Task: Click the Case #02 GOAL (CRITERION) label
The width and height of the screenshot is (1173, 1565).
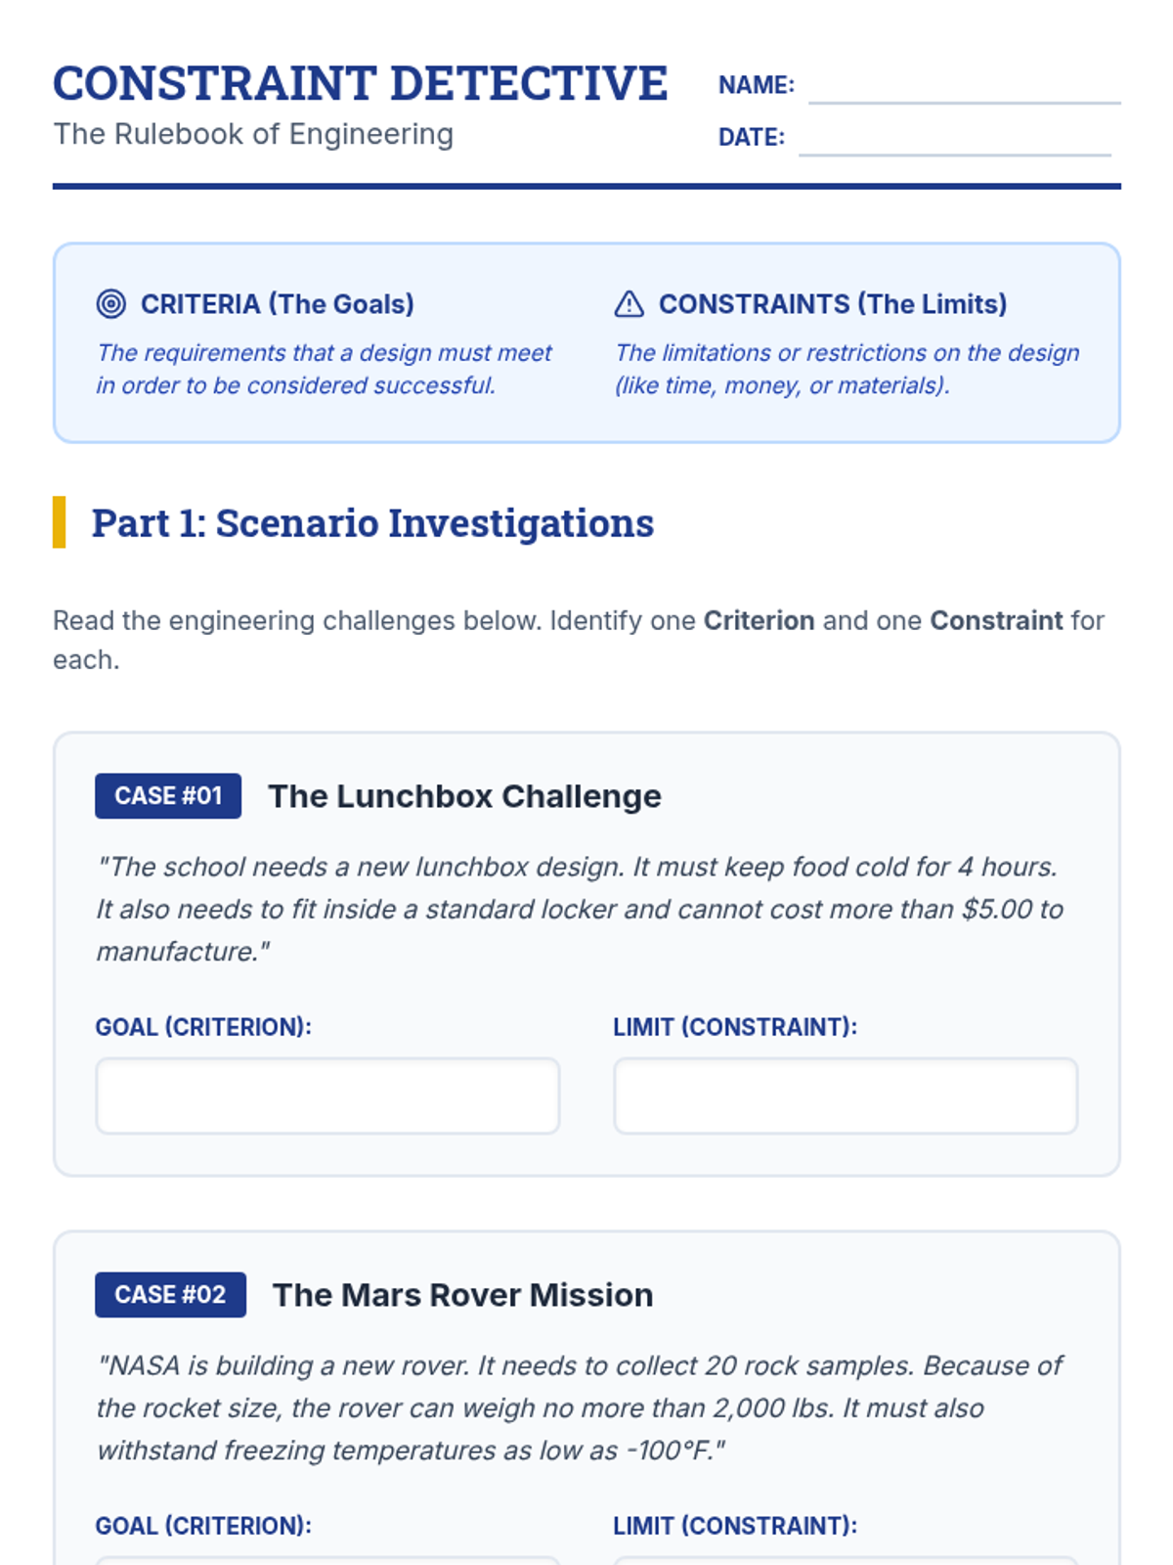Action: (x=203, y=1526)
